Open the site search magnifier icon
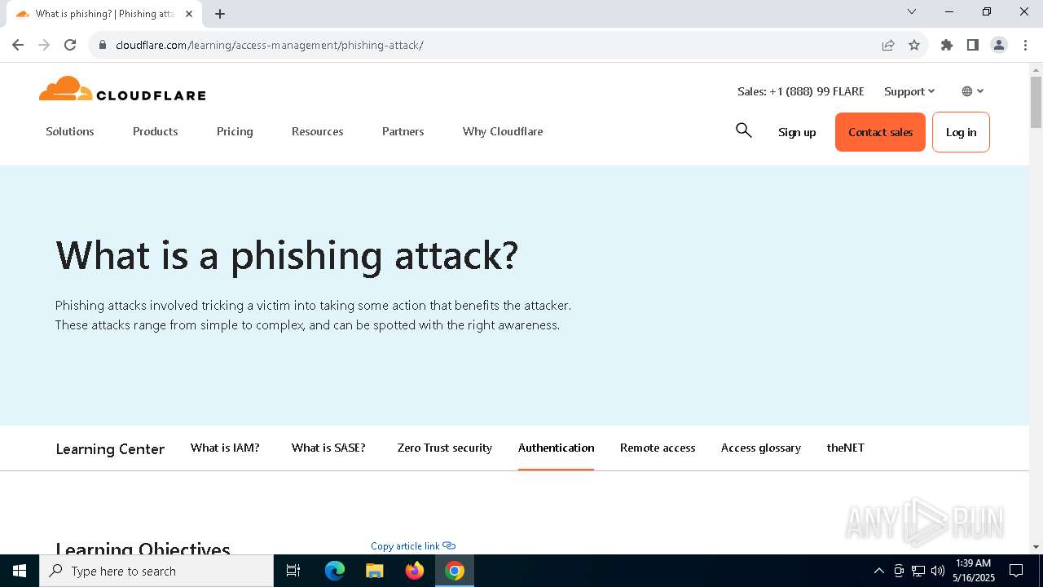 (x=743, y=130)
